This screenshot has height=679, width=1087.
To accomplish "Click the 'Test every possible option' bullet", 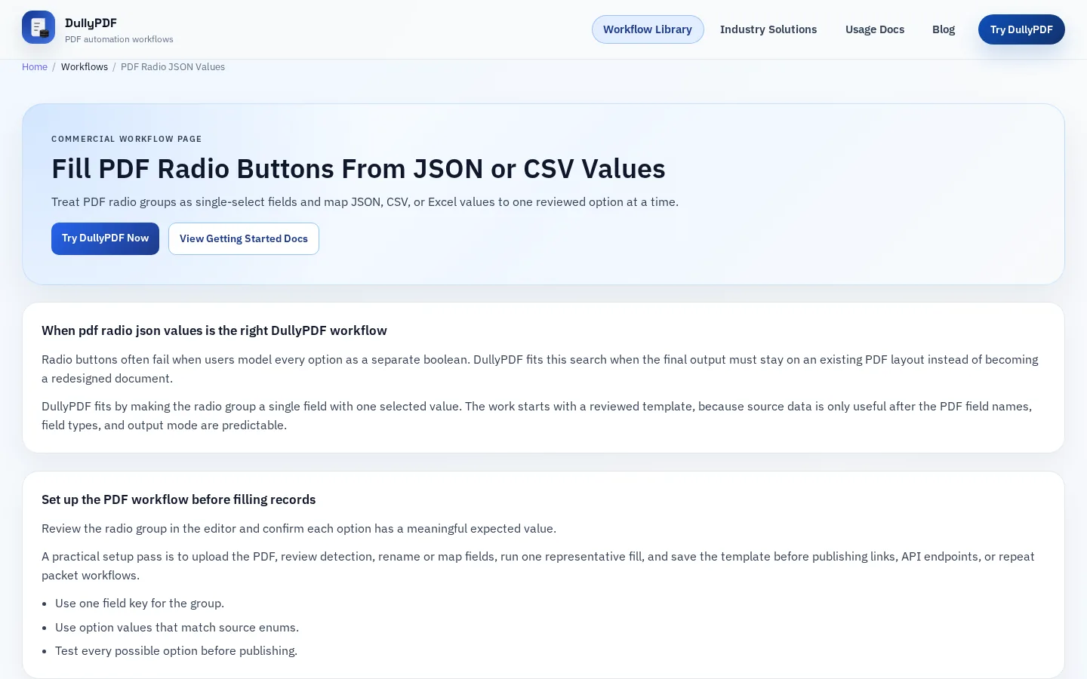I will (176, 651).
